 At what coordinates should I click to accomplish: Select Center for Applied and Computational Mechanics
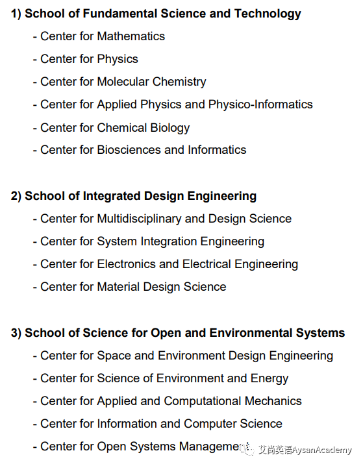click(x=168, y=401)
